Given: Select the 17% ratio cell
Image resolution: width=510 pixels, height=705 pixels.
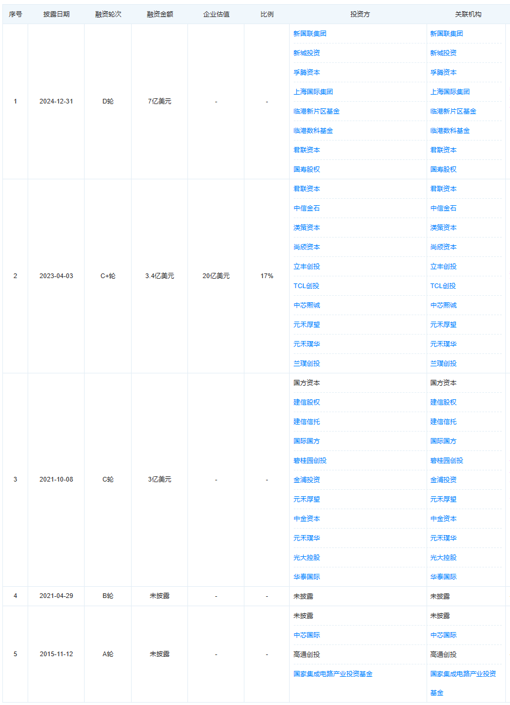Looking at the screenshot, I should [267, 276].
